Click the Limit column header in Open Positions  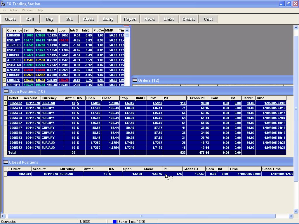coord(155,98)
